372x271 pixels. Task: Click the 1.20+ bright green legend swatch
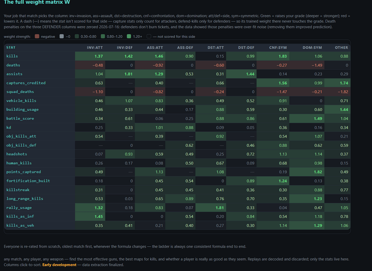coord(129,36)
